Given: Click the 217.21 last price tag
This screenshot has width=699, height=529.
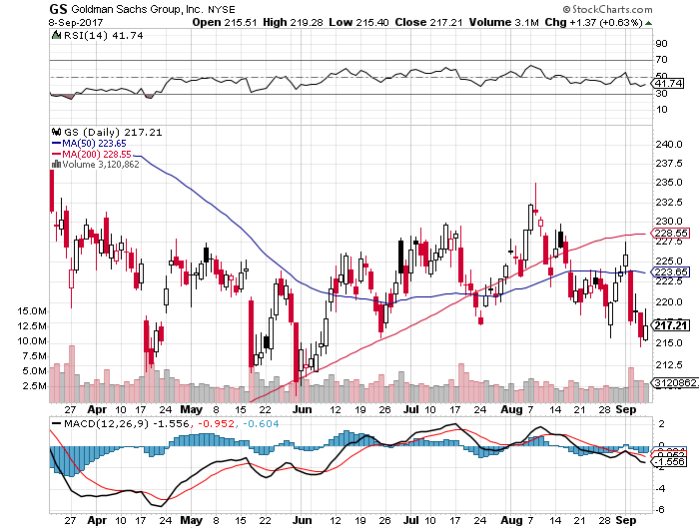Looking at the screenshot, I should (670, 325).
